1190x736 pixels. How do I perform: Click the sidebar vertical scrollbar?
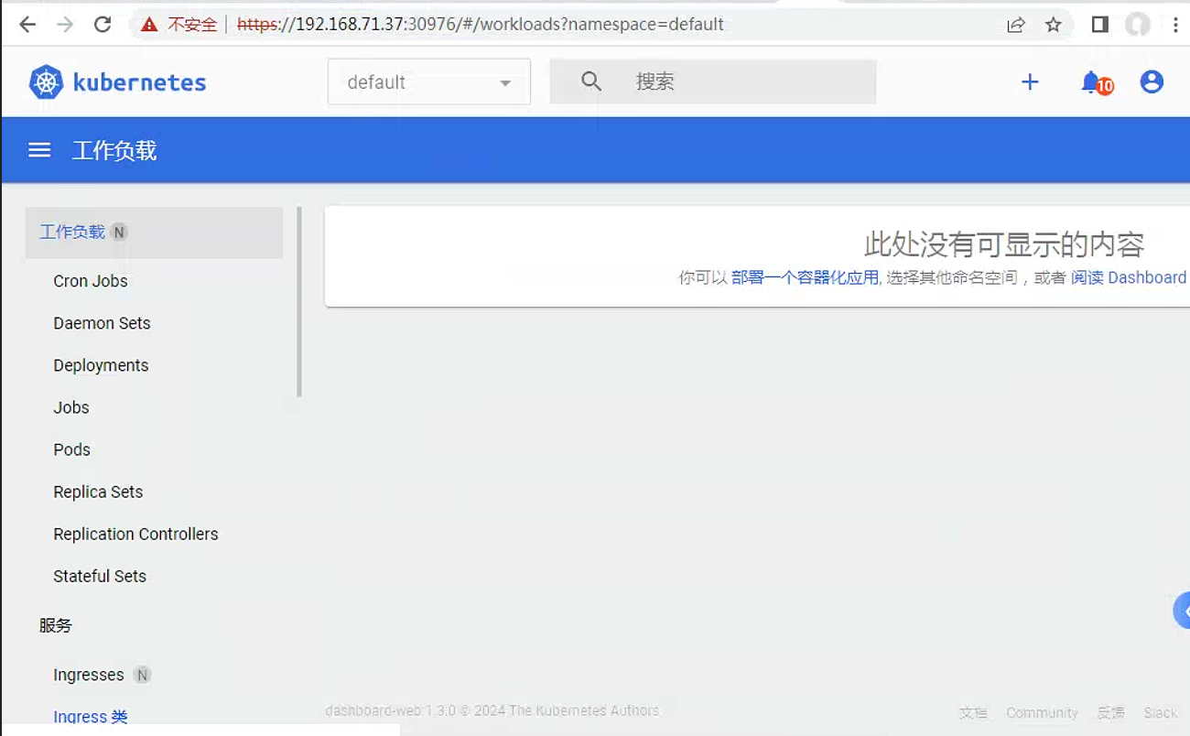coord(299,302)
